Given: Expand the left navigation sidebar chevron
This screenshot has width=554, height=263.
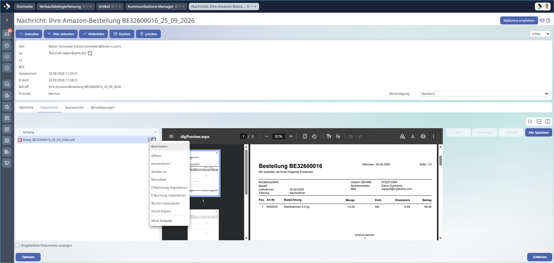Looking at the screenshot, I should point(7,20).
